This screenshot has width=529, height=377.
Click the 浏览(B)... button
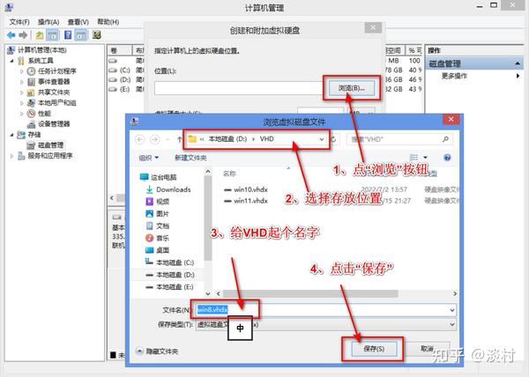[x=352, y=88]
